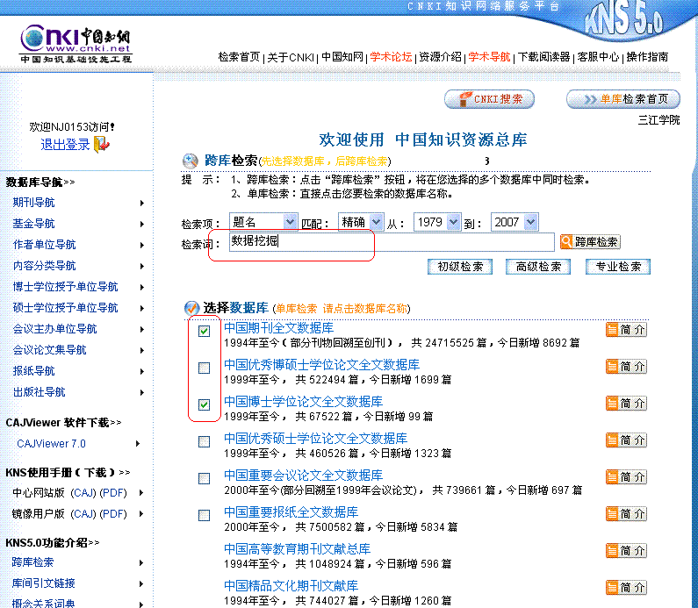Open 会议主办单位导航 in sidebar
Screen dimensions: 698x608
click(54, 329)
